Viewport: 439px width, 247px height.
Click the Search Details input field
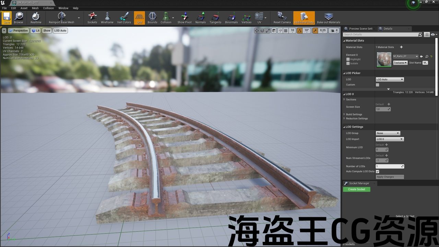click(380, 34)
